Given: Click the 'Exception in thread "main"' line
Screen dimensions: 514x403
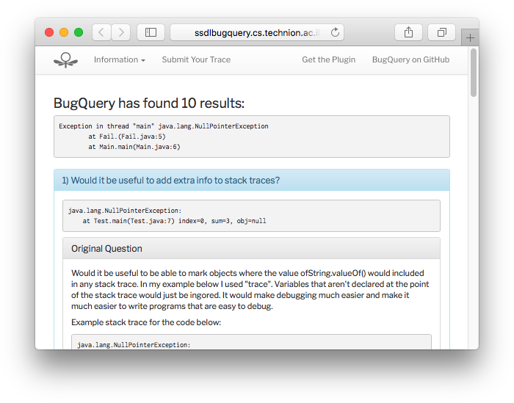Looking at the screenshot, I should coord(164,126).
